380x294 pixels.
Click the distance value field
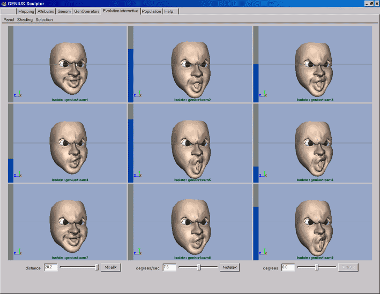coord(51,267)
